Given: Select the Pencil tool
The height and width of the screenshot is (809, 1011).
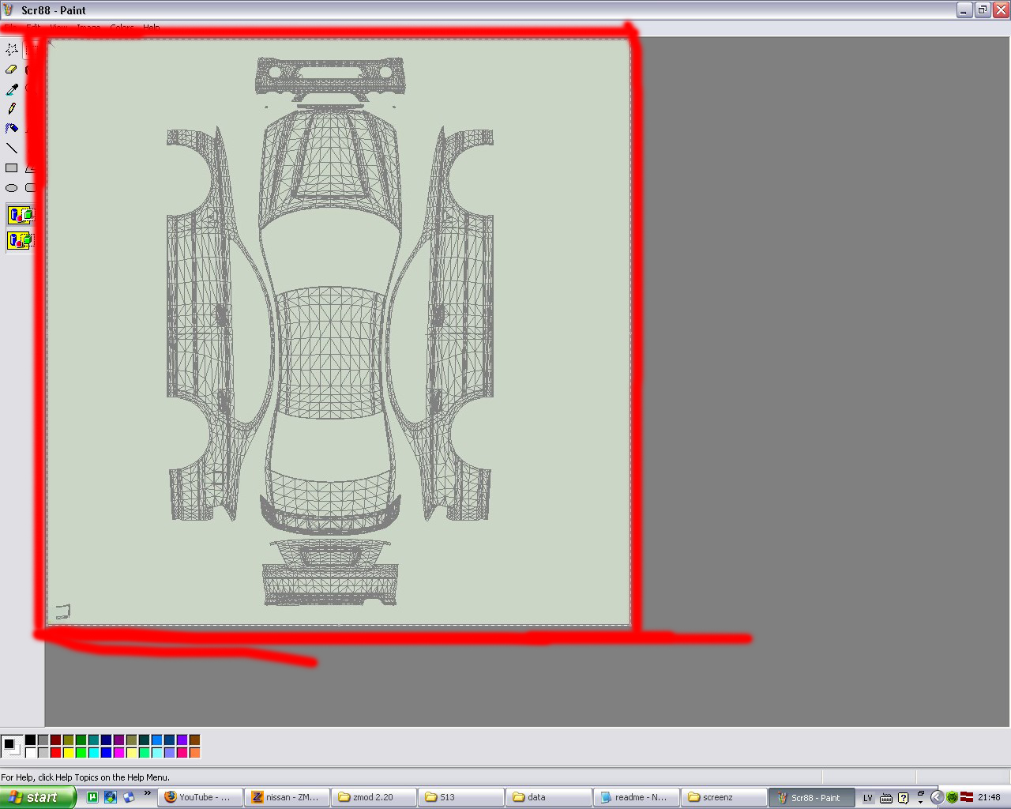Looking at the screenshot, I should pyautogui.click(x=12, y=109).
